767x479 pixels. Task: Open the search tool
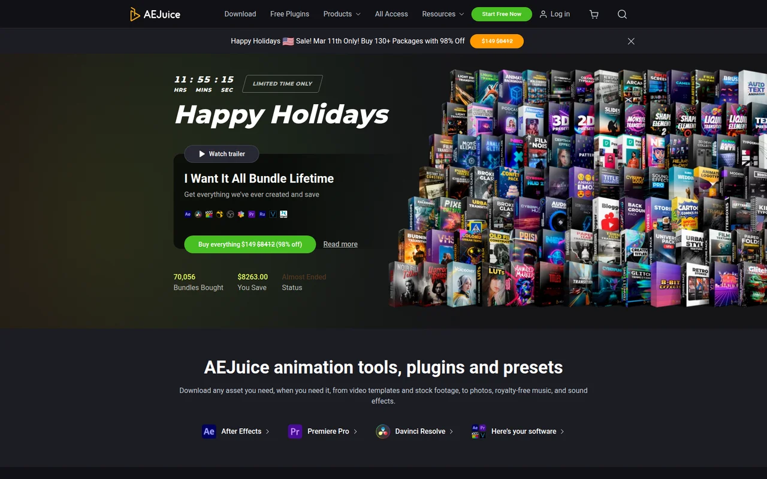pyautogui.click(x=622, y=14)
